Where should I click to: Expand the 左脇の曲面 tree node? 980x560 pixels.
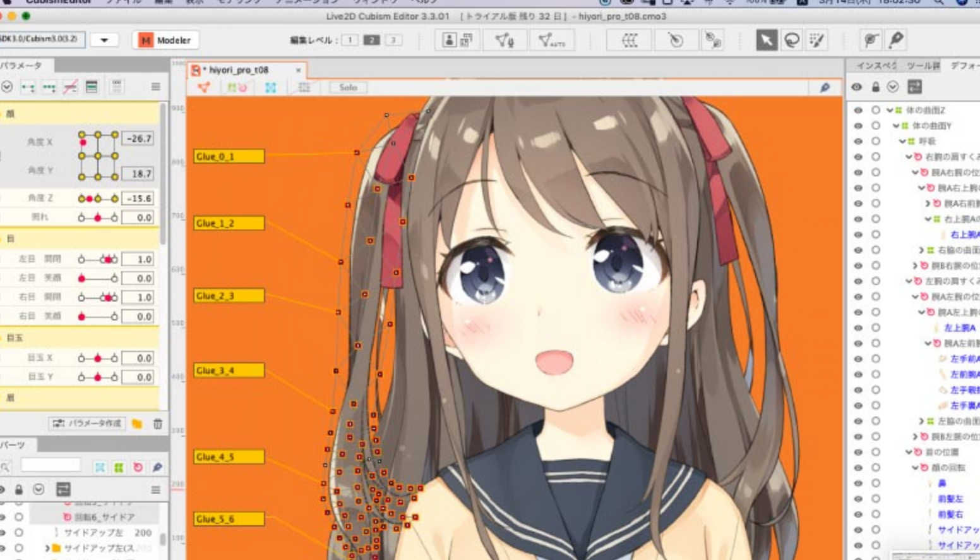pos(921,421)
